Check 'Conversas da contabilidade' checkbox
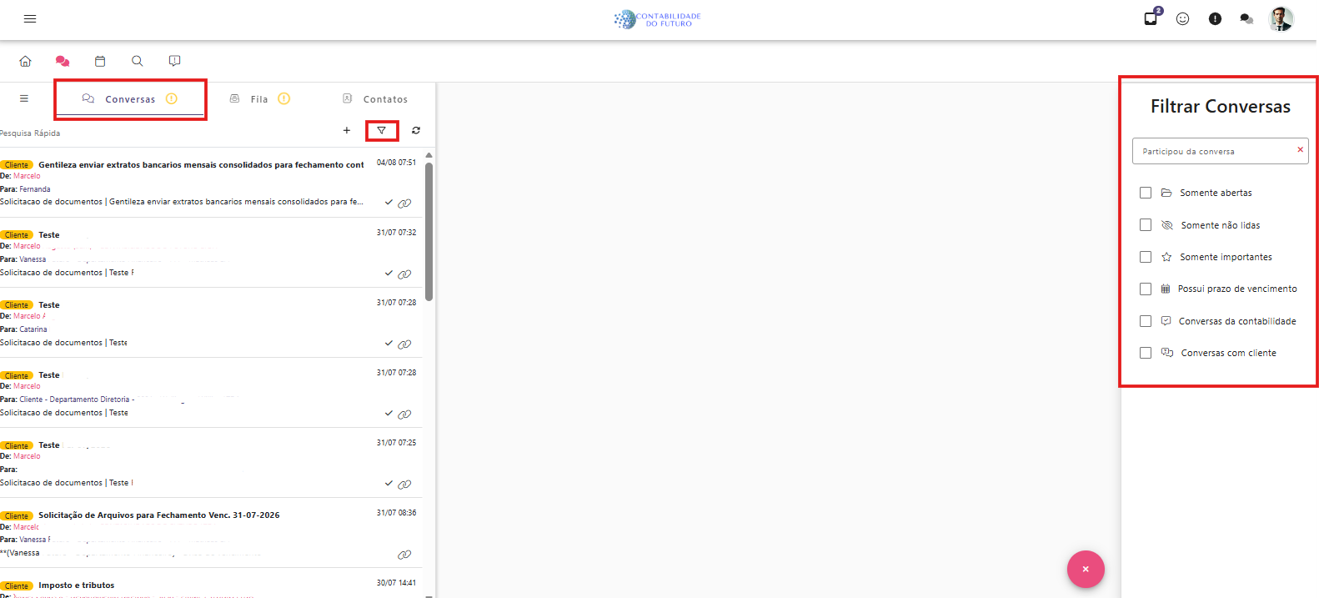Viewport: 1319px width, 598px height. pyautogui.click(x=1146, y=321)
